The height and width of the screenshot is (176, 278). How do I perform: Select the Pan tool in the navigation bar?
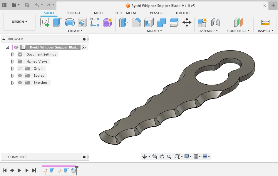point(162,156)
